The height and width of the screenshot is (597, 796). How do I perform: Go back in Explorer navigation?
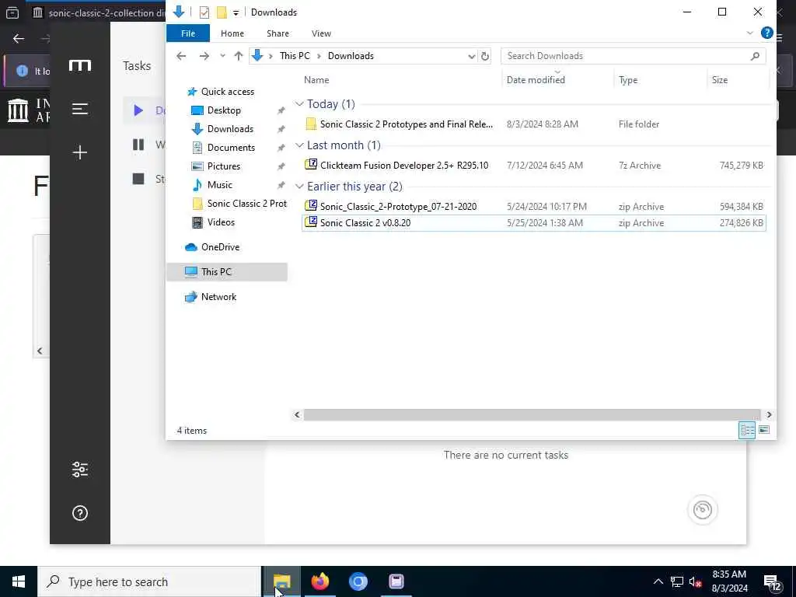coord(181,56)
